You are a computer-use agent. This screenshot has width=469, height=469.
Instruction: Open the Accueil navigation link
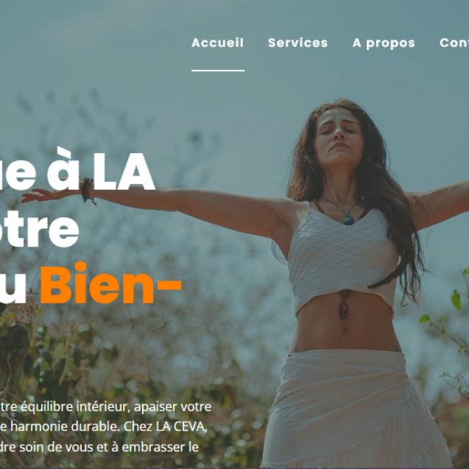[x=217, y=43]
